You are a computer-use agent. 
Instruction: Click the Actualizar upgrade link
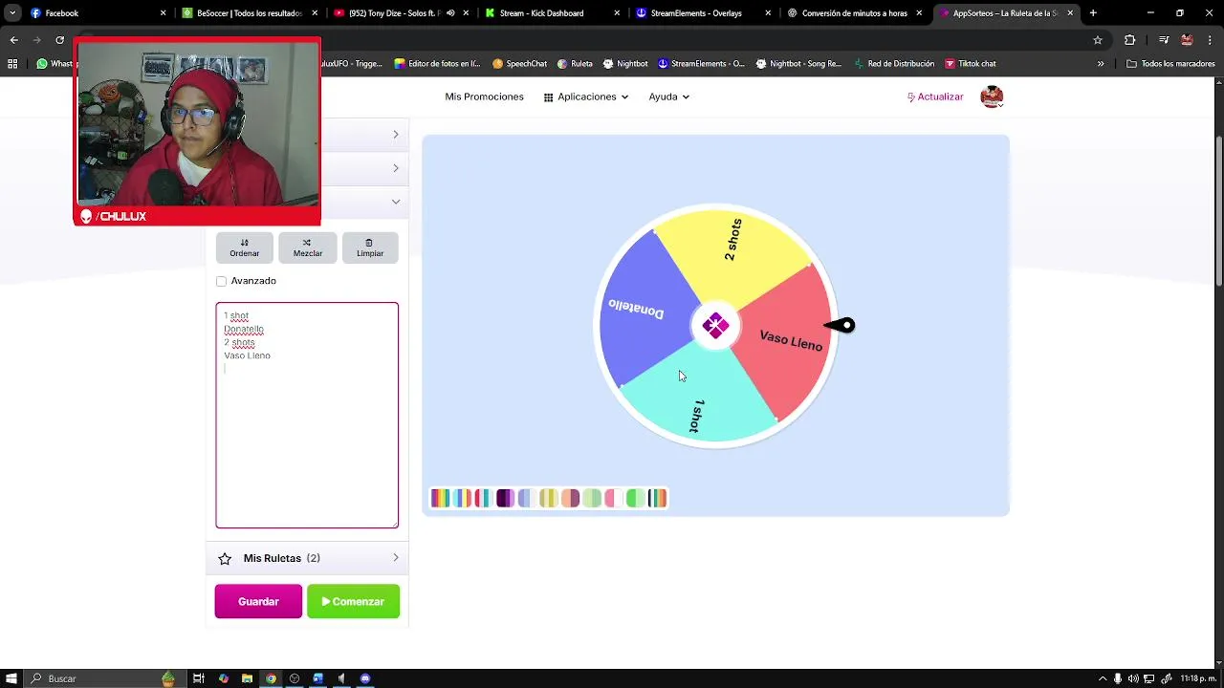[x=935, y=97]
